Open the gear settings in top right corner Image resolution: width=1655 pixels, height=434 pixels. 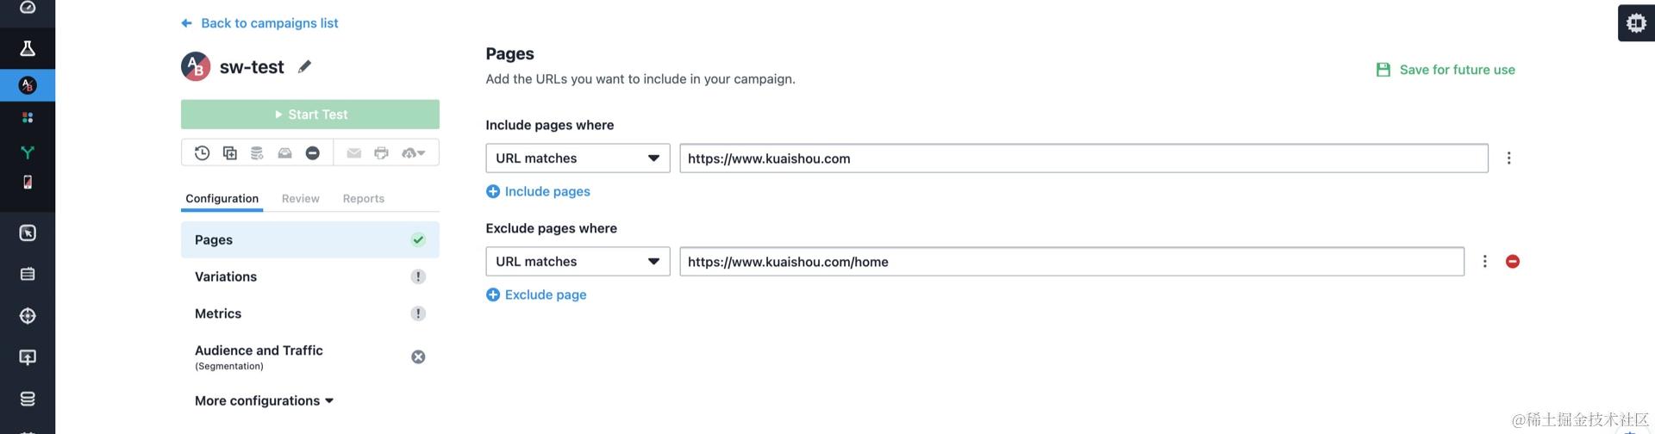[1636, 23]
